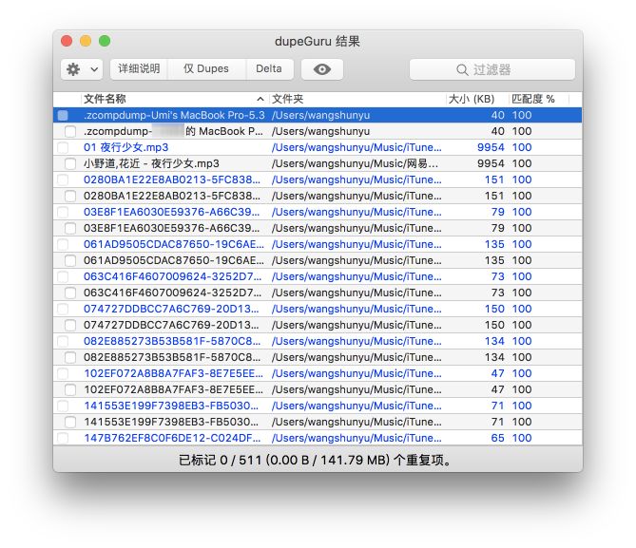This screenshot has width=636, height=548.
Task: Select the blue 102EF072A8B8A7FAF3 reference row
Action: coord(318,373)
